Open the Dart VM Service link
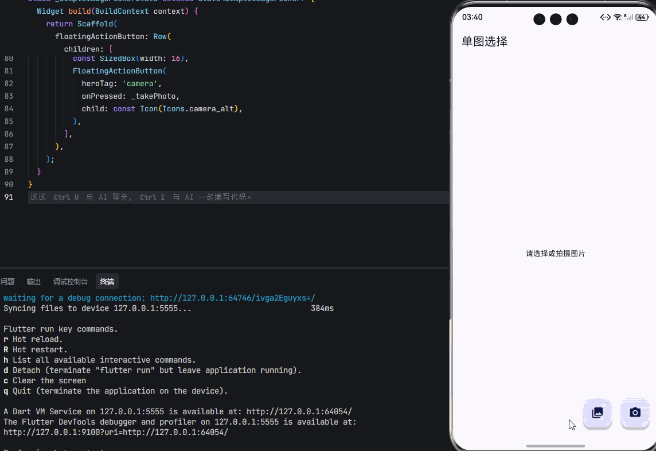 click(x=299, y=411)
